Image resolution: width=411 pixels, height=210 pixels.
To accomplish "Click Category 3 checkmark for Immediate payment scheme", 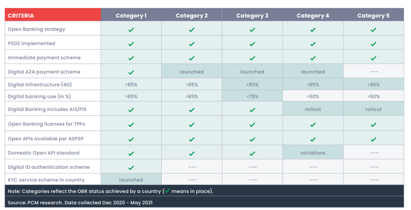I will (252, 58).
